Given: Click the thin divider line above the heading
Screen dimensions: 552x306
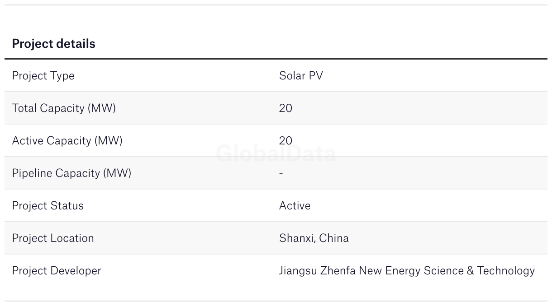Looking at the screenshot, I should coord(276,5).
